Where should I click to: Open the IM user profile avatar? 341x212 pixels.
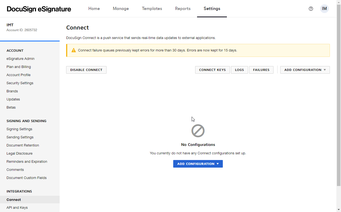coord(324,9)
